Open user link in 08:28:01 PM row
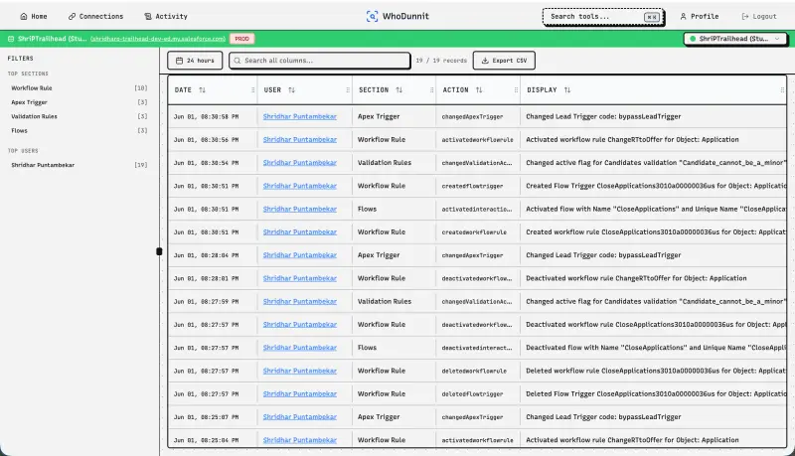Screen dimensions: 795x456 tap(300, 278)
